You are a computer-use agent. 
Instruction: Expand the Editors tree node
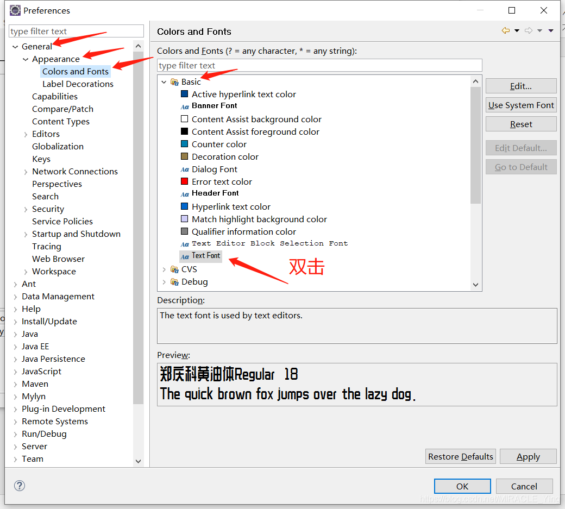tap(26, 134)
